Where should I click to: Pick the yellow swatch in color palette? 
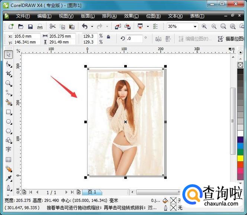pyautogui.click(x=240, y=158)
